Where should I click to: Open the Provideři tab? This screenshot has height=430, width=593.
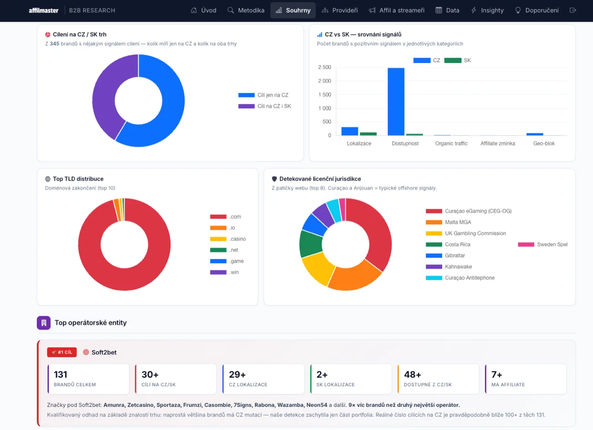point(340,10)
